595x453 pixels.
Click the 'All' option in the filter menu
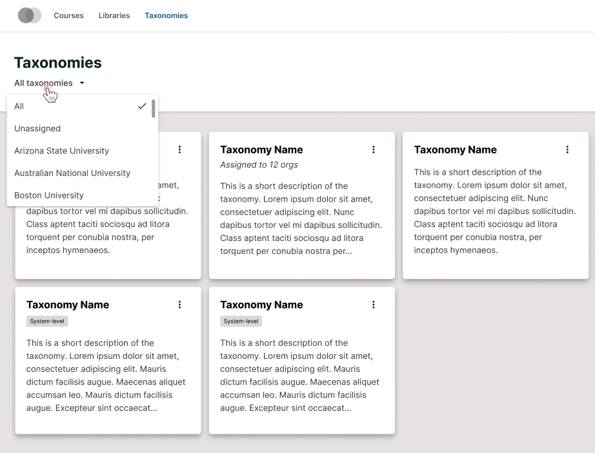[19, 106]
